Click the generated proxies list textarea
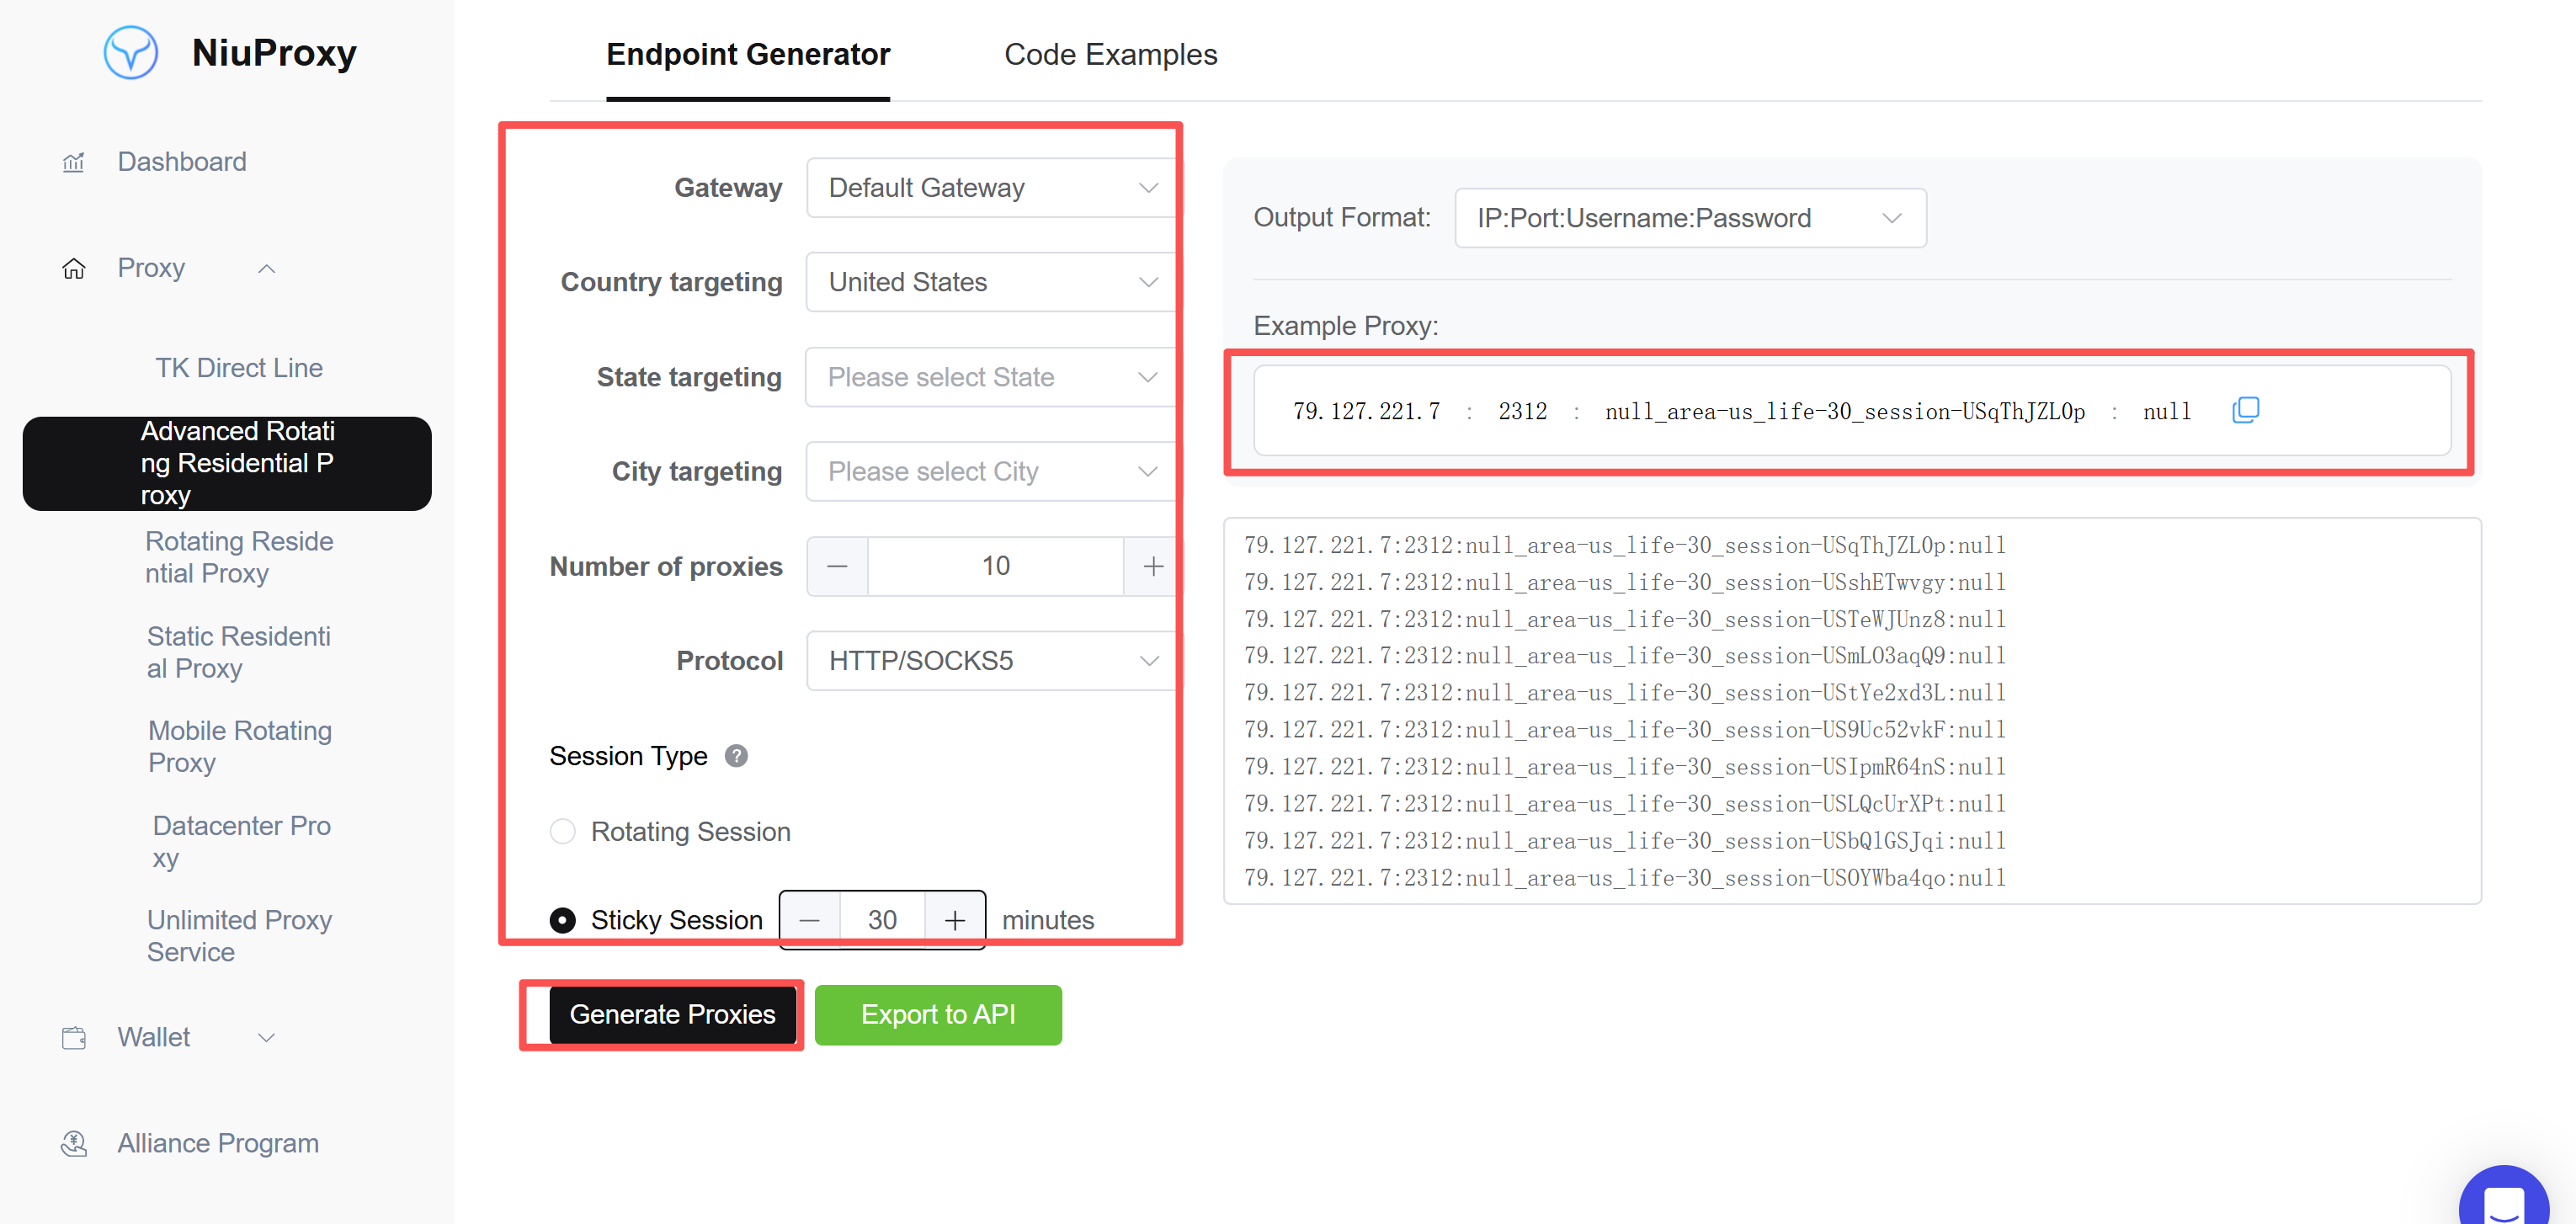2576x1224 pixels. click(1852, 711)
